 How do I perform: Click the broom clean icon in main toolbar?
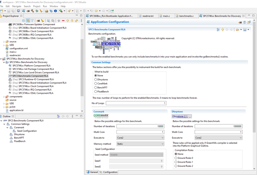pyautogui.click(x=41, y=11)
